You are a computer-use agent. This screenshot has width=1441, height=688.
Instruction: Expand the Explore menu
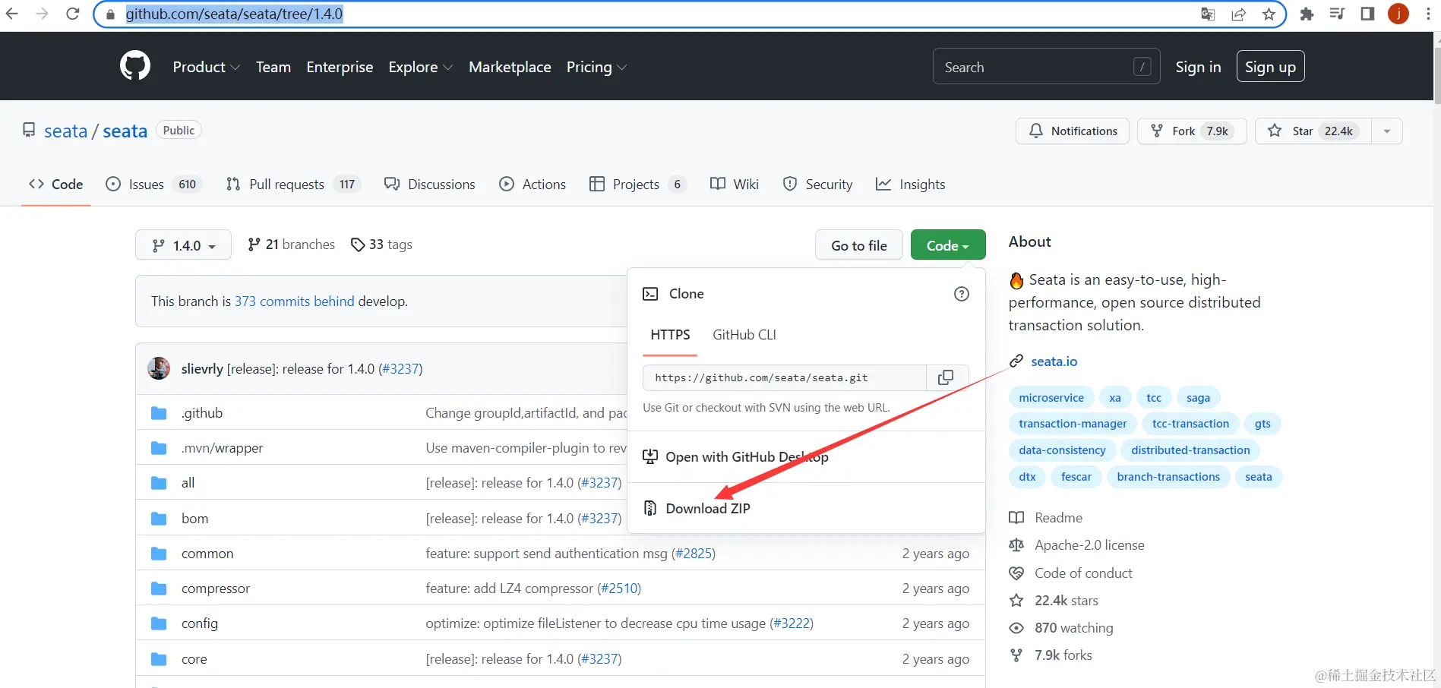421,67
